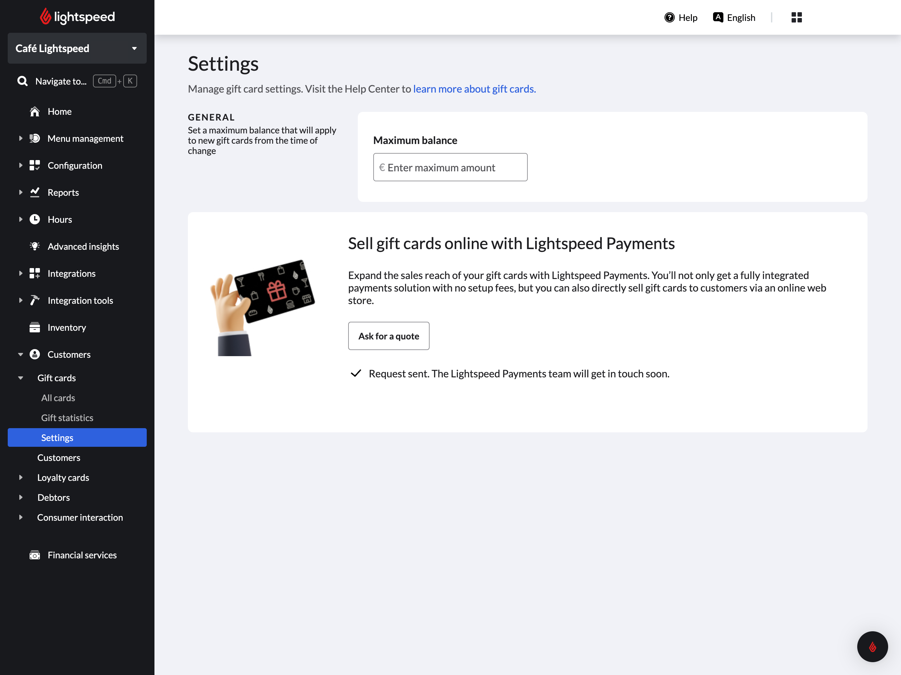Click the Hours clock icon

click(x=35, y=219)
